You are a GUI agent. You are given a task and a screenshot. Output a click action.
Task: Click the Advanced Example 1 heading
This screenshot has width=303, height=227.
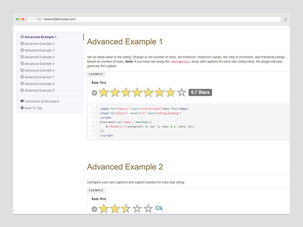(125, 42)
